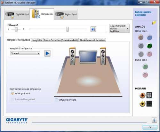Screen dimensions: 160x132
Task: Close the Realtek HD Audio Manager window
Action: point(155,2)
